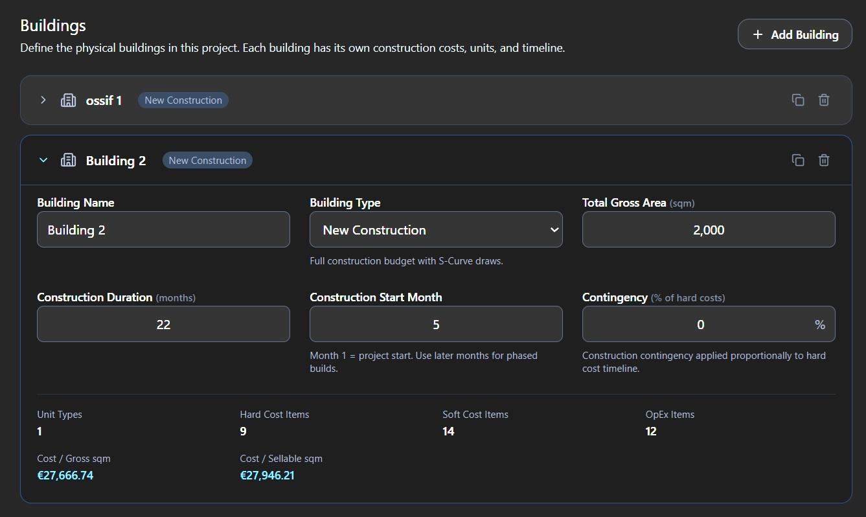
Task: Click the Contingency percentage field
Action: click(x=700, y=324)
